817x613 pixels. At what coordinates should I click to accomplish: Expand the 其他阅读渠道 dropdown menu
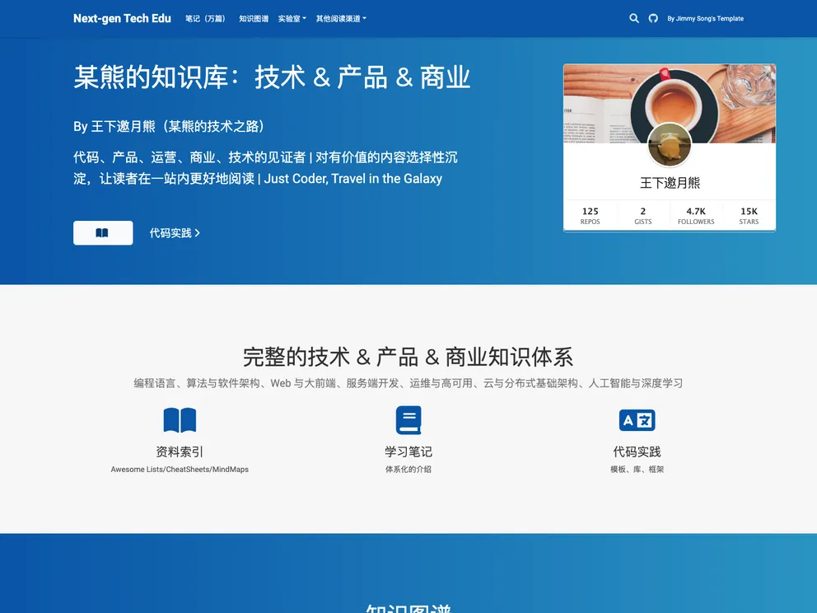click(340, 18)
